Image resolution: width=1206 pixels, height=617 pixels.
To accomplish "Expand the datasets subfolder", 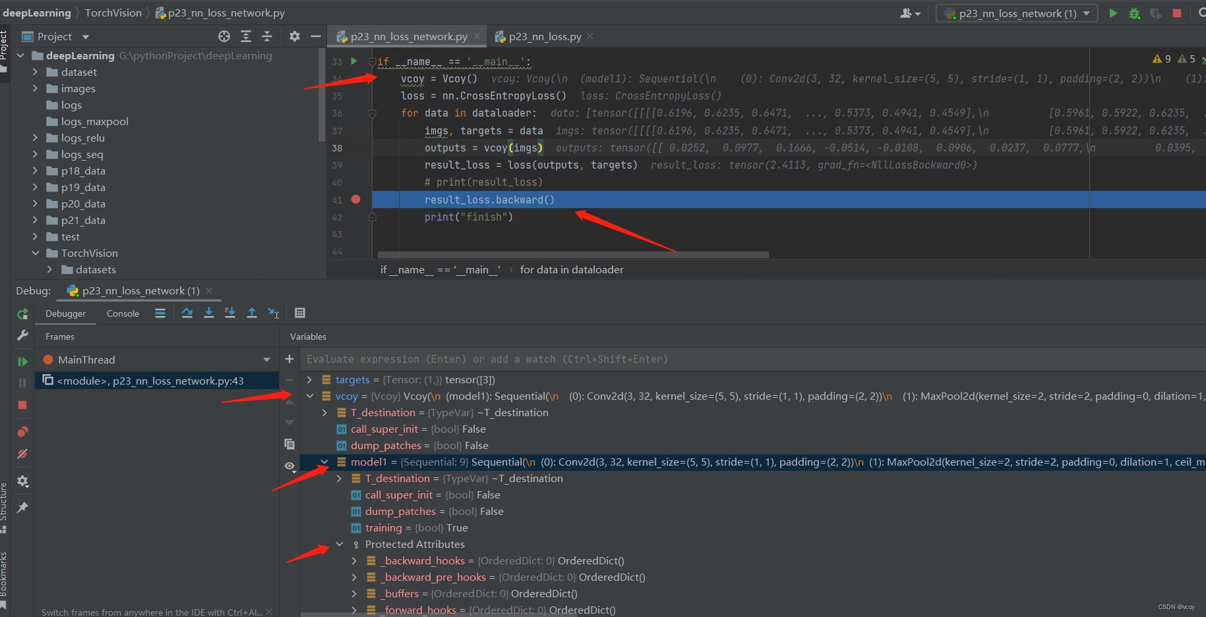I will (49, 269).
